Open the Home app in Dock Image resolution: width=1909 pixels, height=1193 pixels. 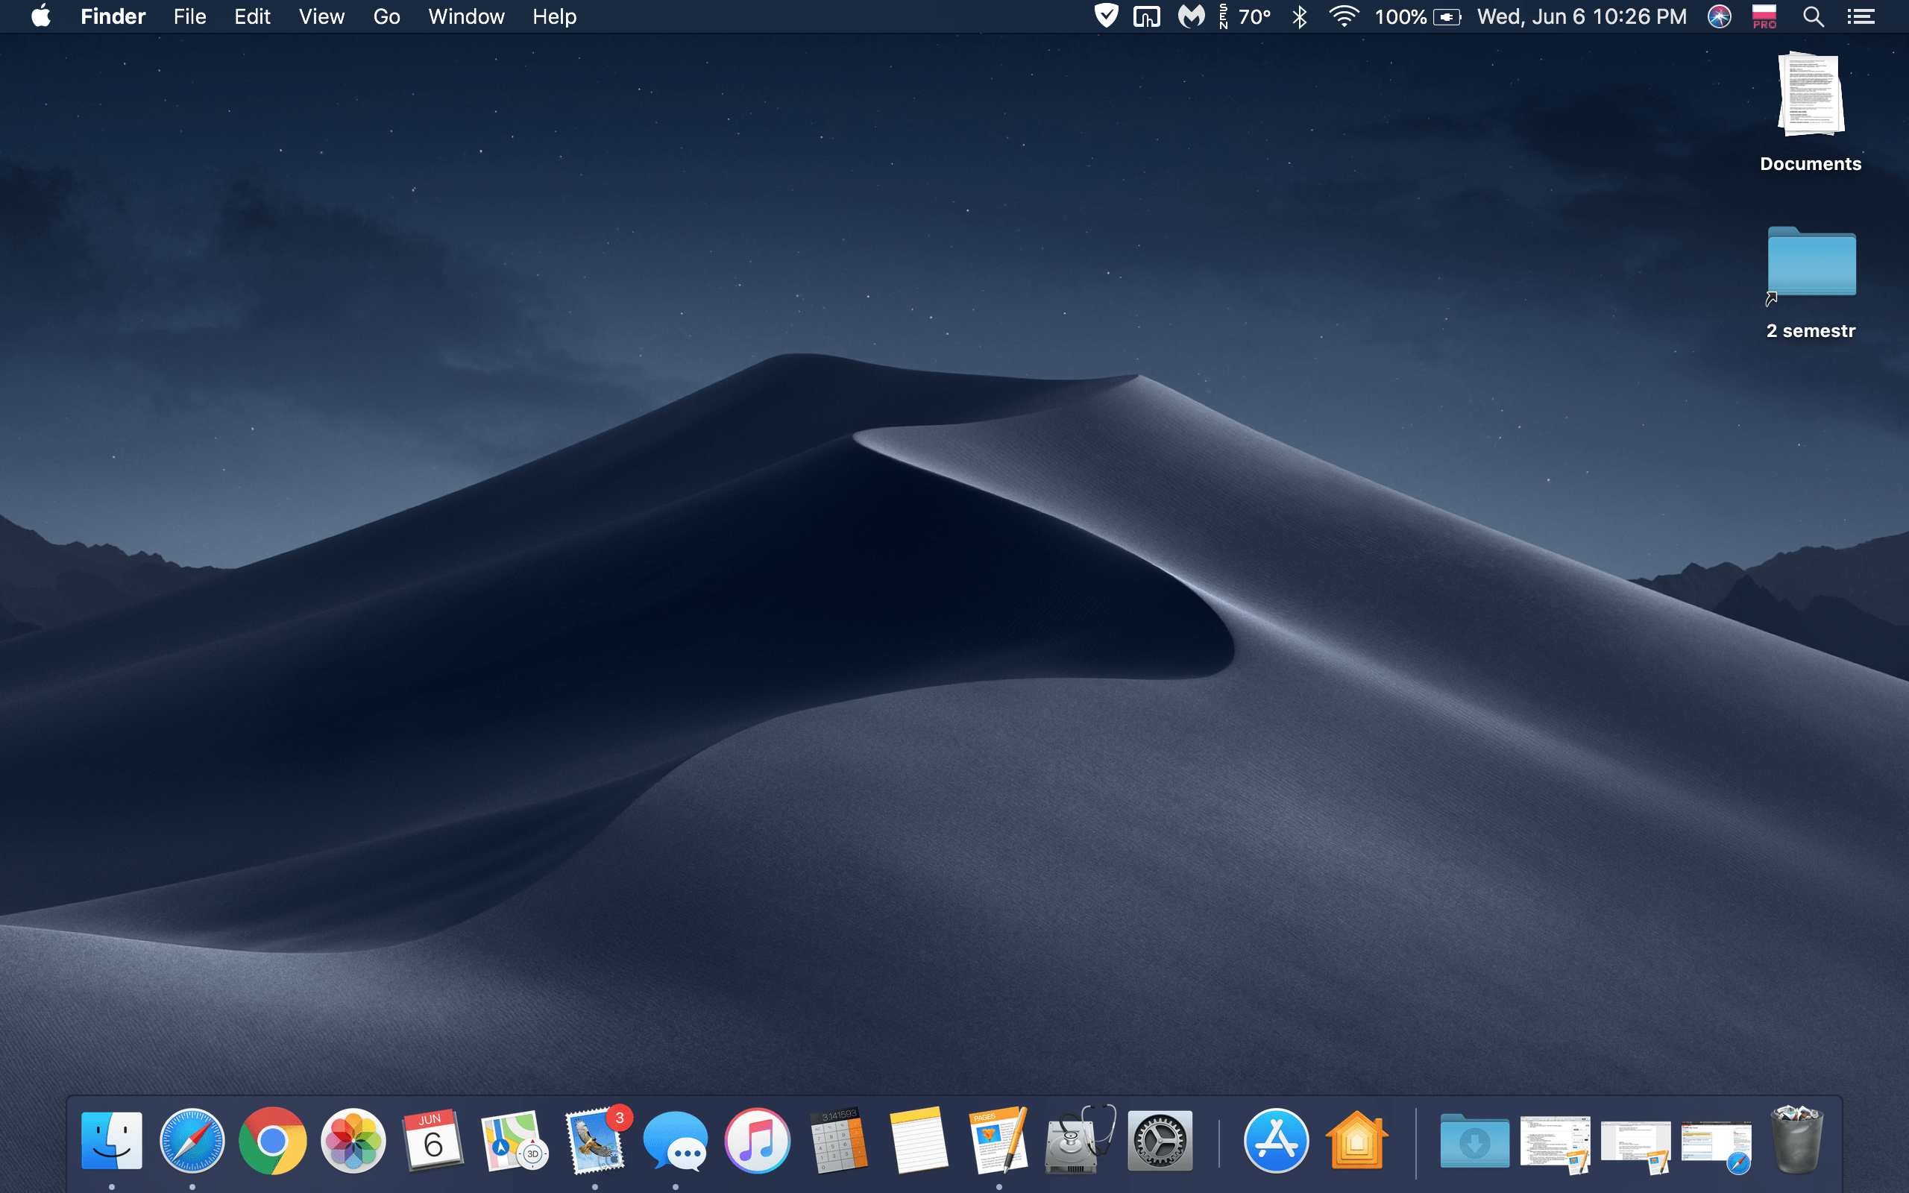click(x=1356, y=1141)
